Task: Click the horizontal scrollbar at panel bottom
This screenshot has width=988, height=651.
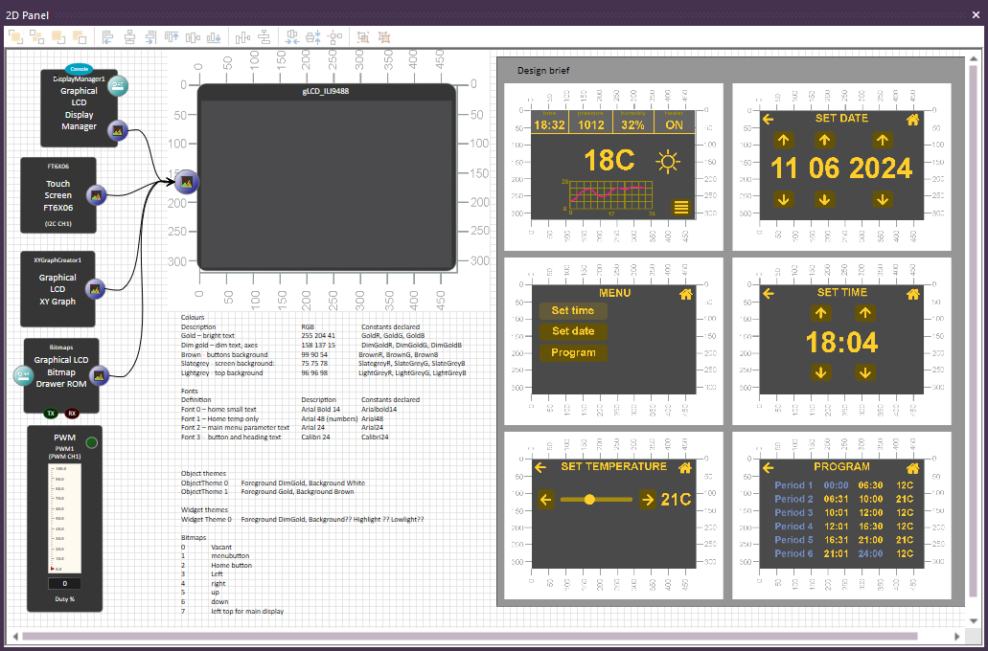Action: (470, 636)
